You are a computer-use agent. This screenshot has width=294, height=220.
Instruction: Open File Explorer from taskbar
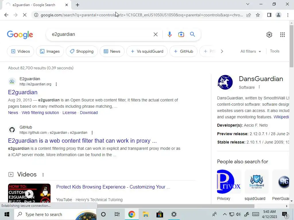(146, 214)
